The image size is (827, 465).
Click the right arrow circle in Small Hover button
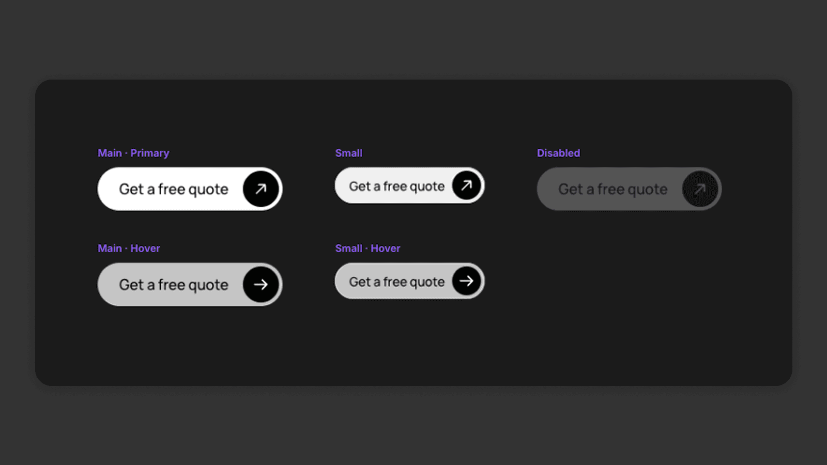pos(466,281)
